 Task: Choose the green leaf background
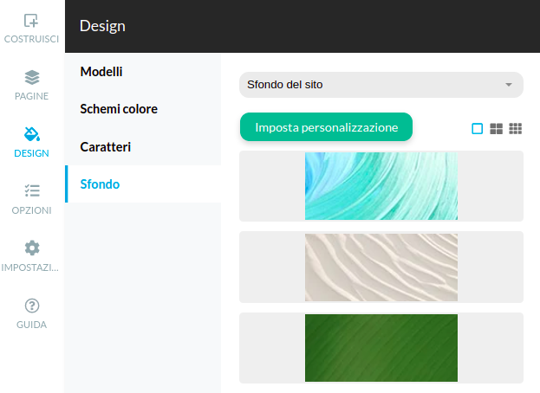coord(381,347)
